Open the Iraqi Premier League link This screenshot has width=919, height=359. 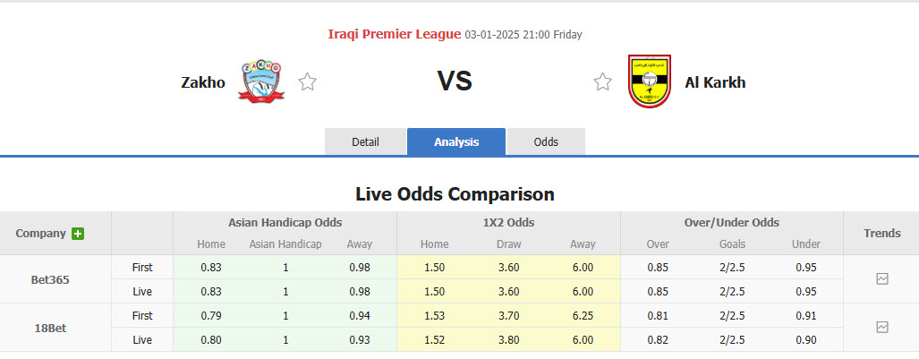click(x=395, y=35)
